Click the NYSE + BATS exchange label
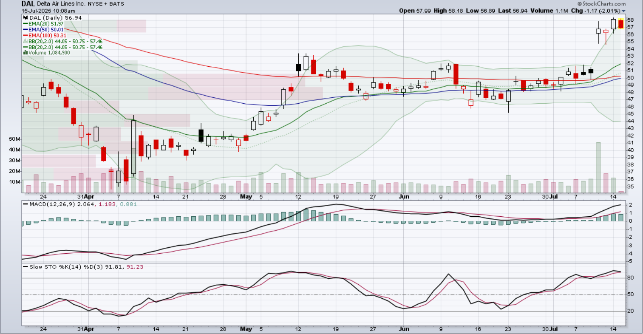 (x=106, y=4)
